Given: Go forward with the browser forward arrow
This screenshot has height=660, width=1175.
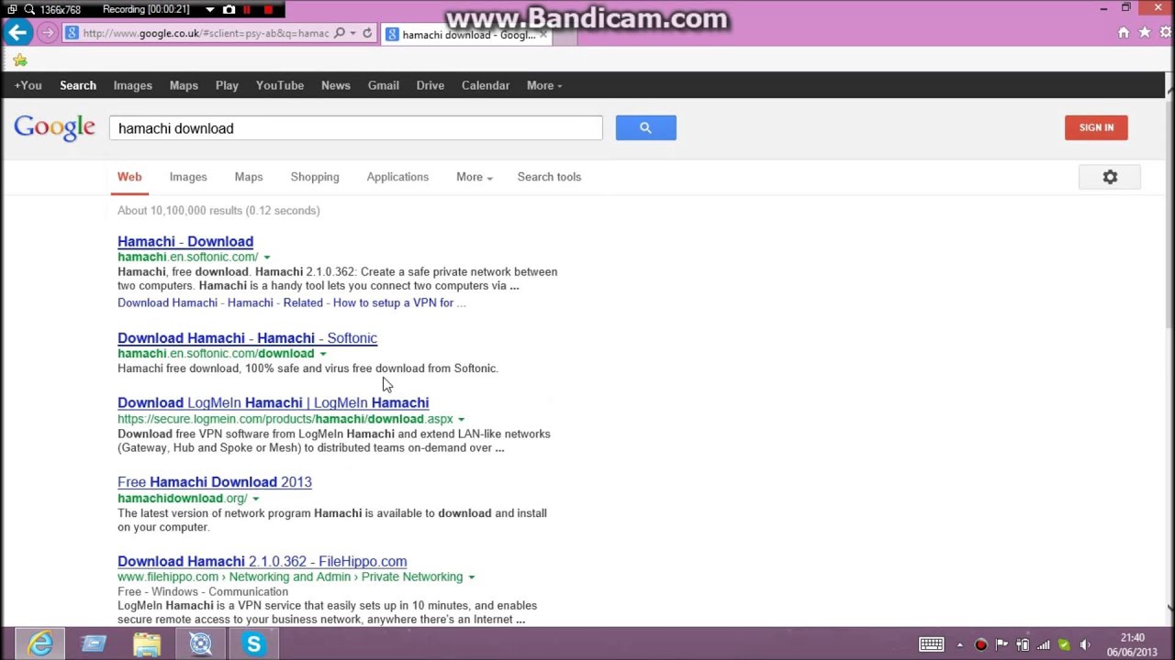Looking at the screenshot, I should point(47,33).
